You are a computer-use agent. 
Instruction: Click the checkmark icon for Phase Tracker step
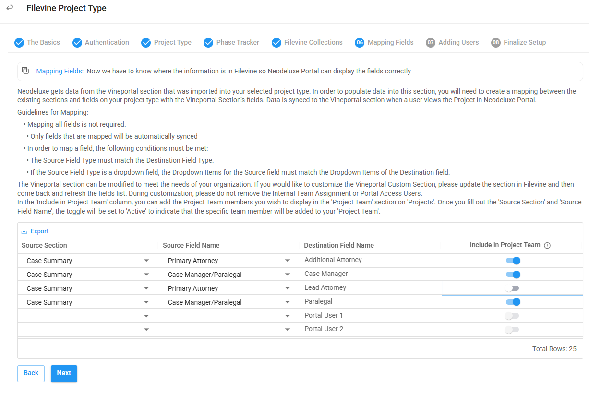208,43
